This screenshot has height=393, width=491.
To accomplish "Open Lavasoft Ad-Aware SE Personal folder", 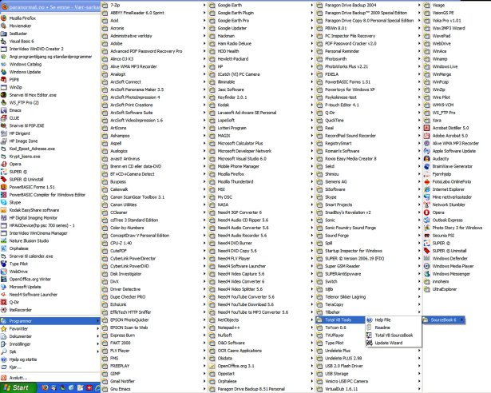I will (261, 113).
